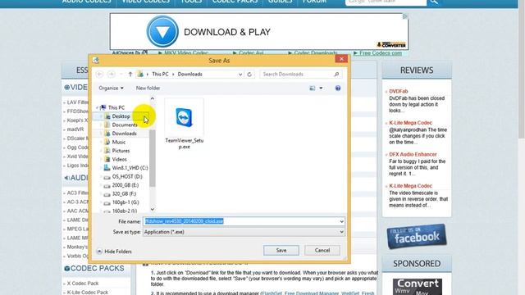Select 160gb-1 (G:) drive

click(x=126, y=202)
